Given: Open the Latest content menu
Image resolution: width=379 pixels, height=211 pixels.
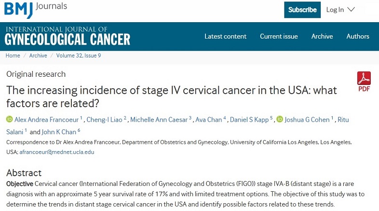Looking at the screenshot, I should point(225,36).
